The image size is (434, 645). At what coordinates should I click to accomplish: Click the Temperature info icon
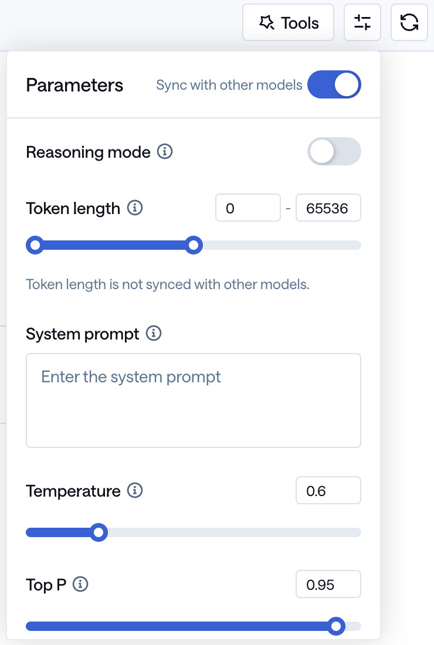coord(135,490)
